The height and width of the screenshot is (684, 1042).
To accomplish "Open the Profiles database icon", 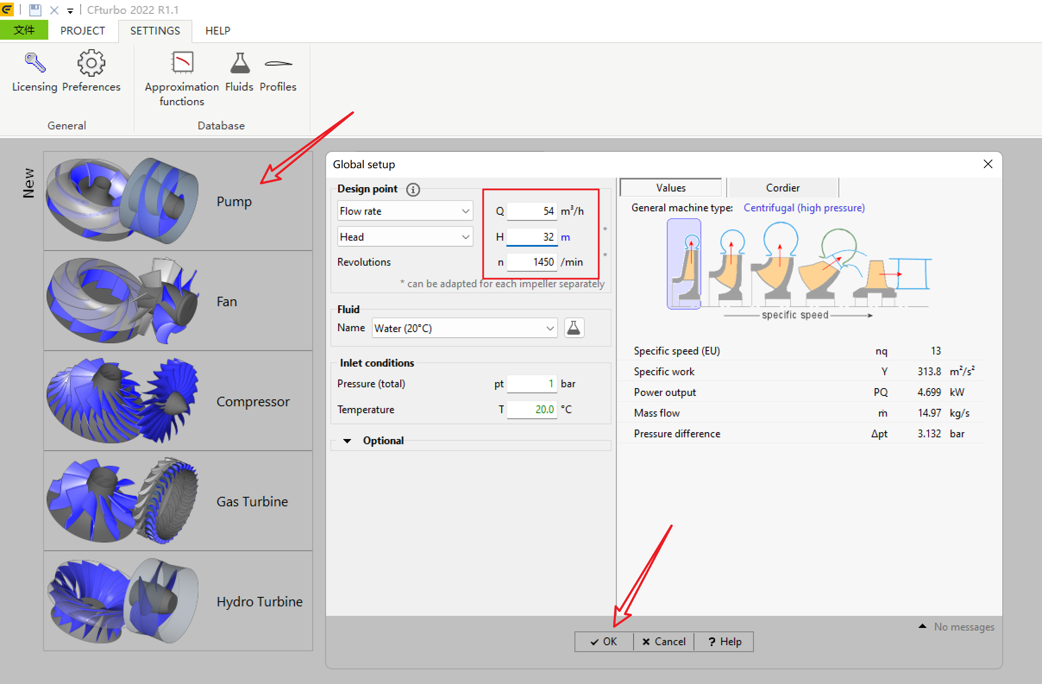I will pos(278,63).
